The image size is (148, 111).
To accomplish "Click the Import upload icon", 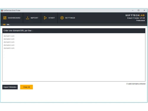I will pos(28,18).
